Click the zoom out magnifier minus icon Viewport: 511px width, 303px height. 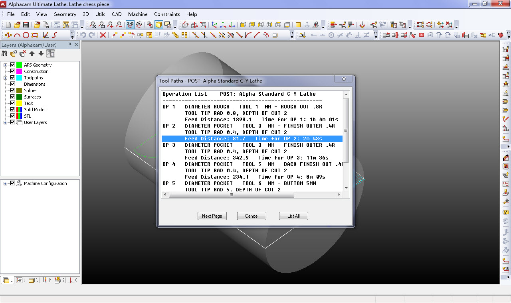(x=119, y=25)
